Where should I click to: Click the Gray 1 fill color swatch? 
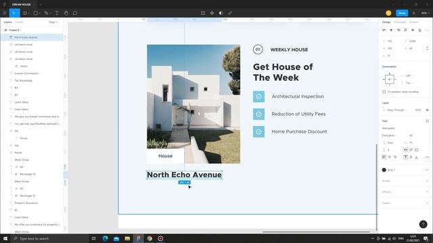[x=384, y=170]
